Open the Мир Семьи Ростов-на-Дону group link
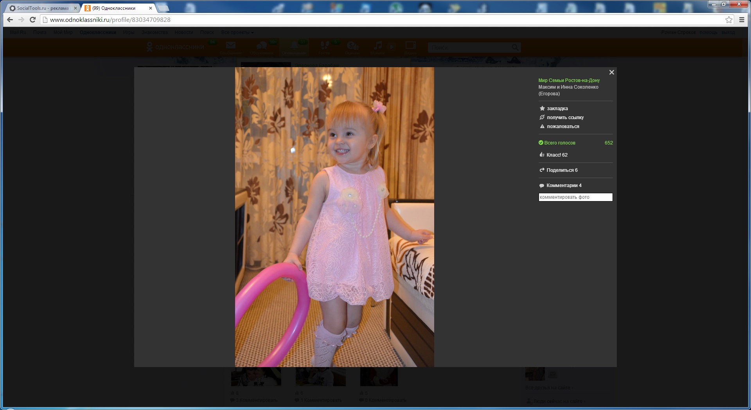 pos(569,80)
